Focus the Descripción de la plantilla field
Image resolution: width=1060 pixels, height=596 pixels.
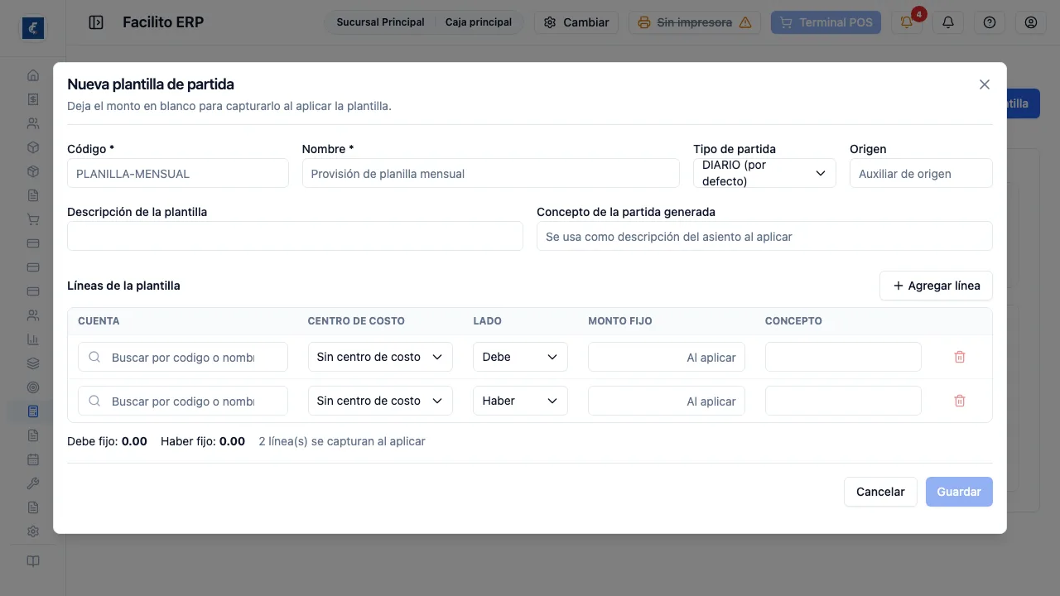pos(295,236)
